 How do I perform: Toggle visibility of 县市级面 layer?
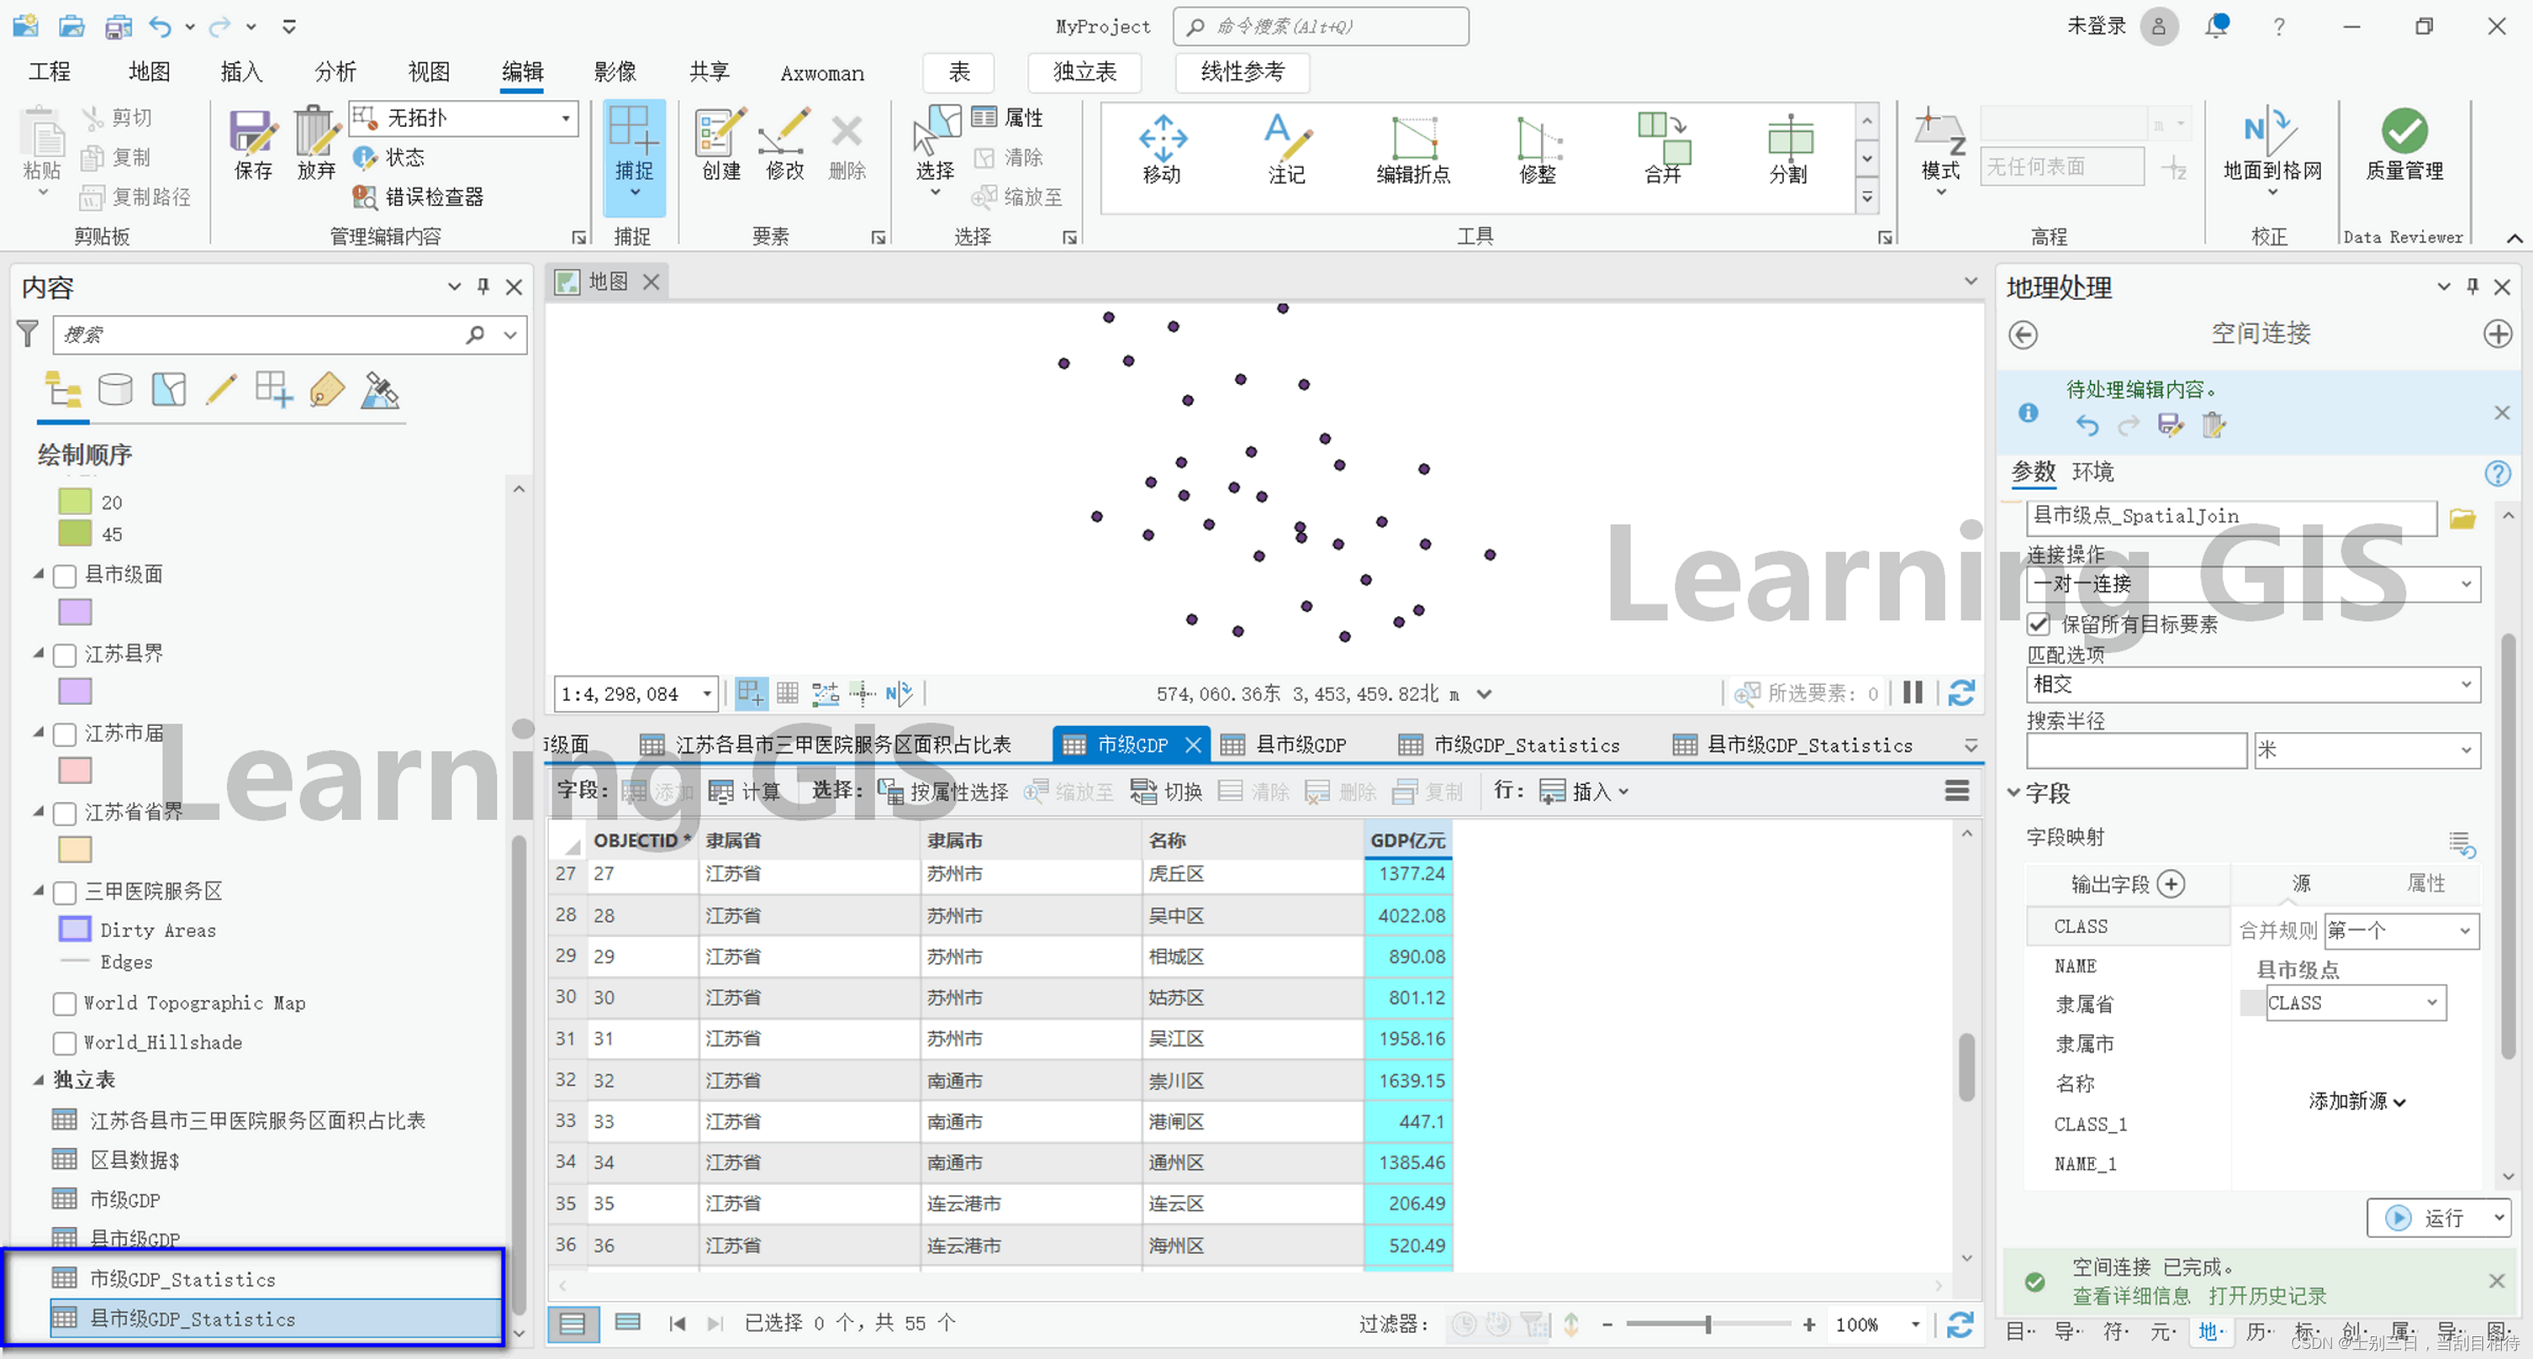pos(66,576)
